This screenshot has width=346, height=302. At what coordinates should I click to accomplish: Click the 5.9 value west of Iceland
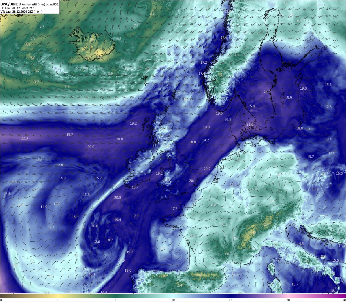coord(33,38)
